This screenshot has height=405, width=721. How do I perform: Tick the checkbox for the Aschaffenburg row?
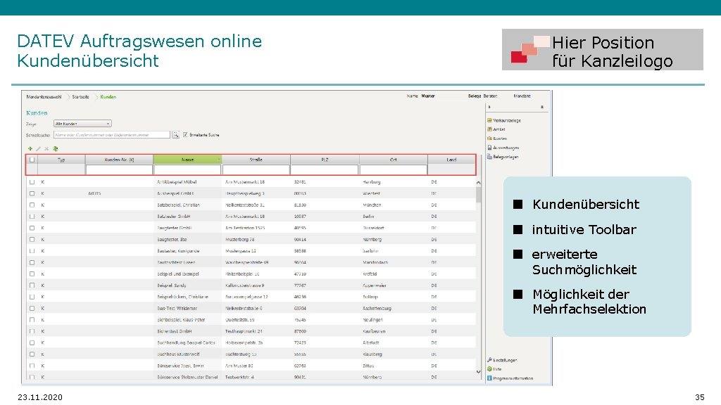click(x=32, y=309)
